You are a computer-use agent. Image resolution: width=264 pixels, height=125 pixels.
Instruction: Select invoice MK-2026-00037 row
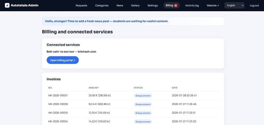click(x=133, y=96)
